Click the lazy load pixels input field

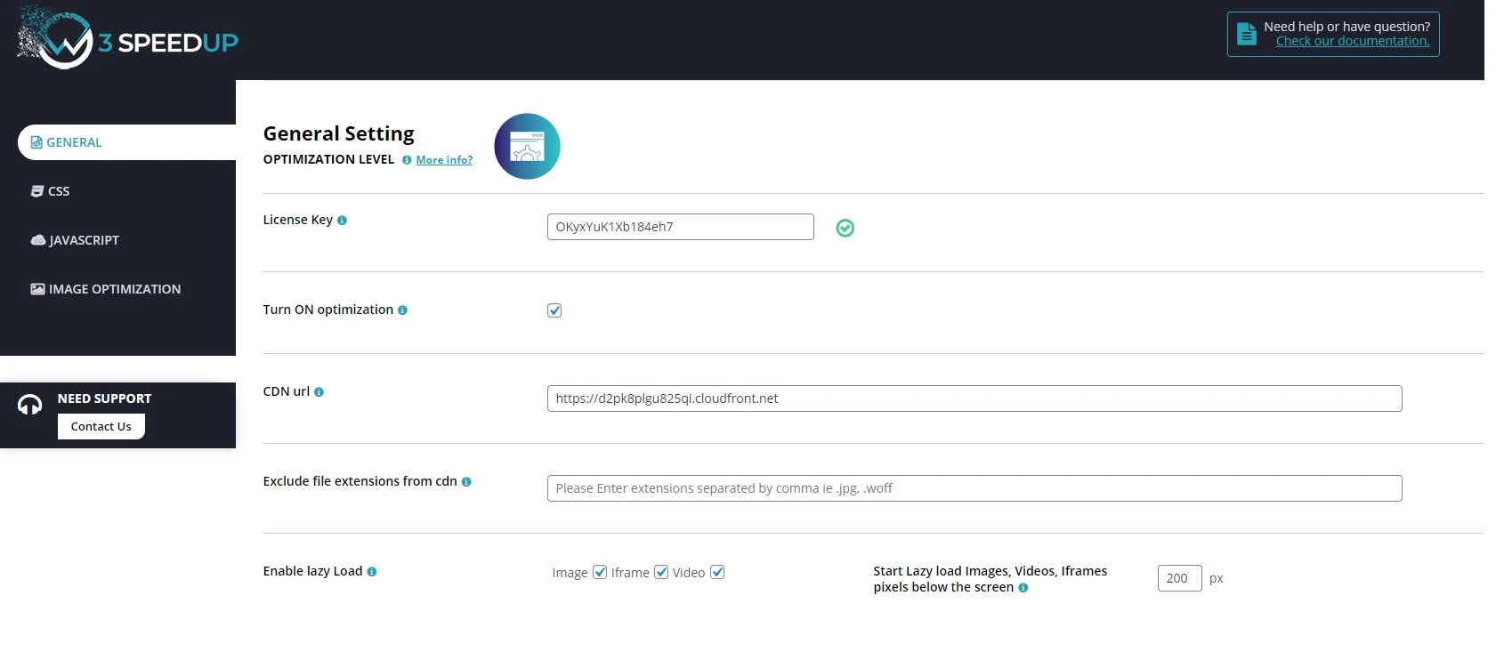coord(1179,578)
